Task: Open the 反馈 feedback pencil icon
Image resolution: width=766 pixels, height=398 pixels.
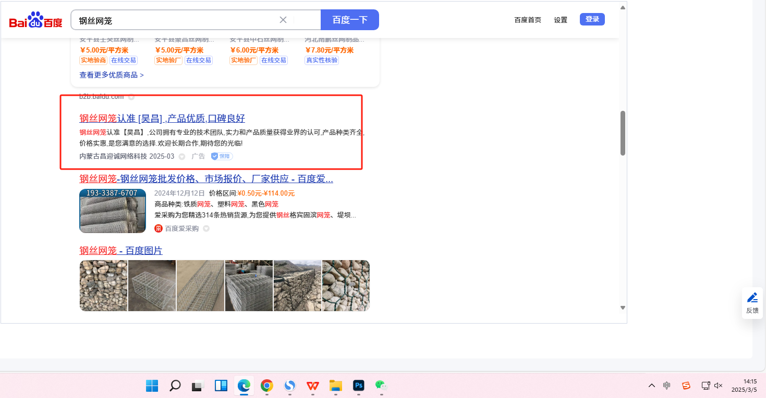Action: (x=752, y=298)
